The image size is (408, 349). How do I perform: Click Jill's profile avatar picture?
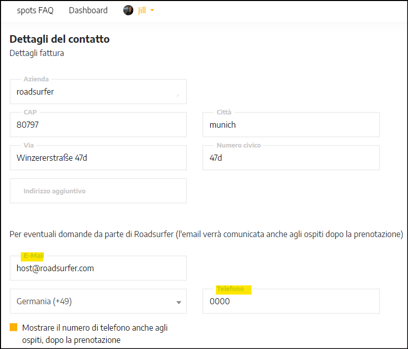pos(128,10)
